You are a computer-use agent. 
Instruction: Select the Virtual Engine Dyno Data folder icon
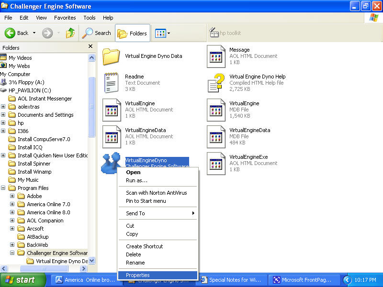click(x=111, y=56)
